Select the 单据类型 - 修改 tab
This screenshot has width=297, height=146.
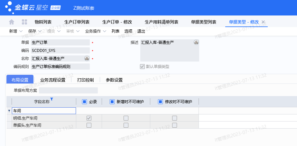pyautogui.click(x=244, y=22)
